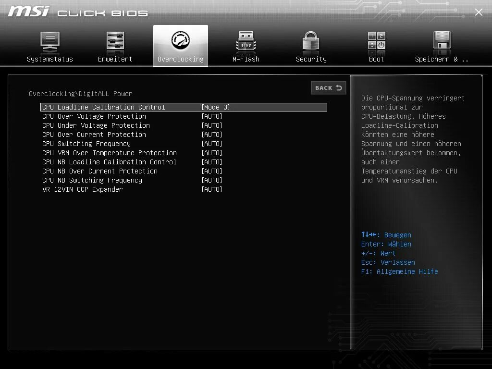Select CPU Loadline Calibration Control row

click(184, 107)
